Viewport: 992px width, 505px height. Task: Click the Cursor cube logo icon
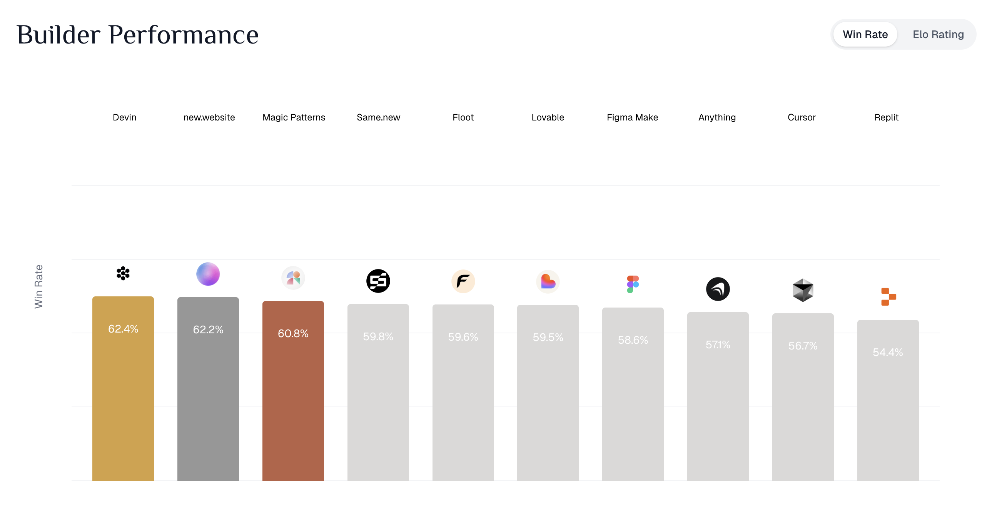(803, 290)
